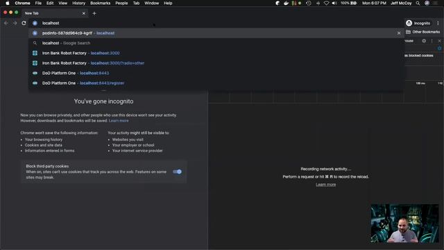Viewport: 444px width, 250px height.
Task: Open History menu
Action: click(78, 3)
